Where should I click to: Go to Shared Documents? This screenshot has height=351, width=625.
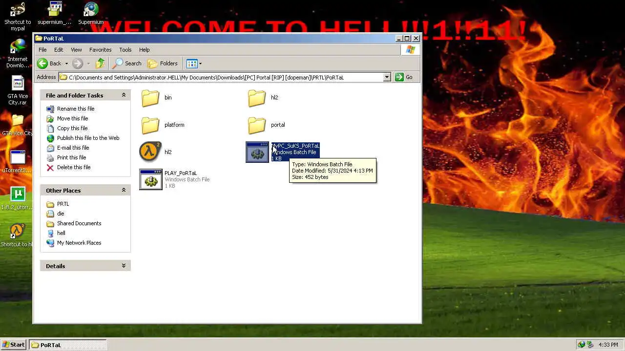(79, 223)
